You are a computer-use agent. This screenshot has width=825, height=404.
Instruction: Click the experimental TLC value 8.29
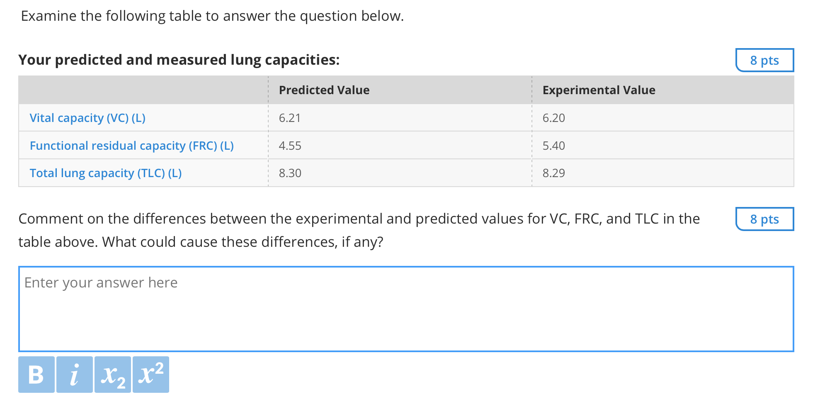click(x=554, y=173)
